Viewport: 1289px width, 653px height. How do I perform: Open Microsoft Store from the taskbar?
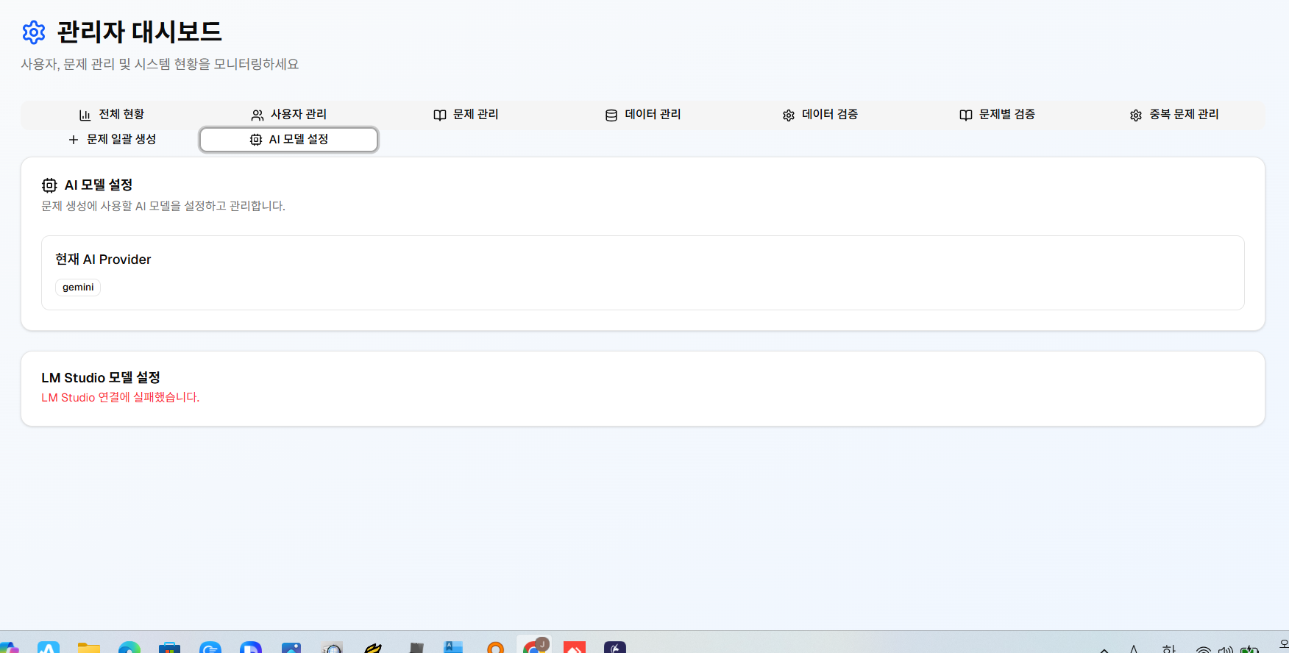click(x=170, y=648)
